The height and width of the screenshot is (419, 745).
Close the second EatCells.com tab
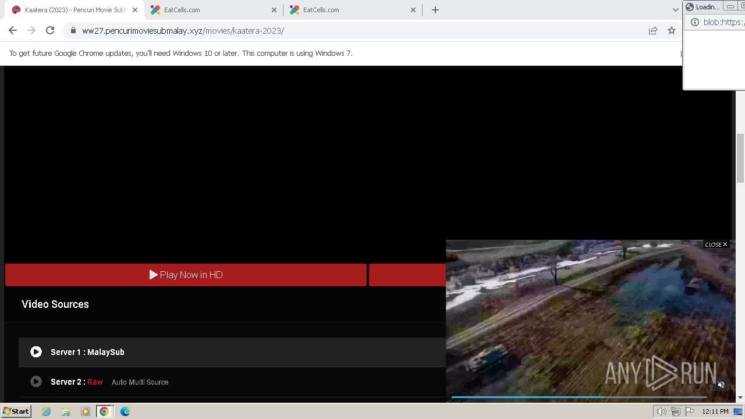pos(413,10)
